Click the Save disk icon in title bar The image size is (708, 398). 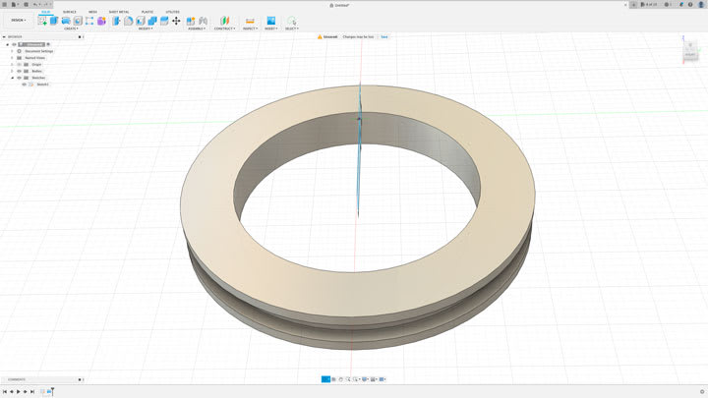point(26,5)
